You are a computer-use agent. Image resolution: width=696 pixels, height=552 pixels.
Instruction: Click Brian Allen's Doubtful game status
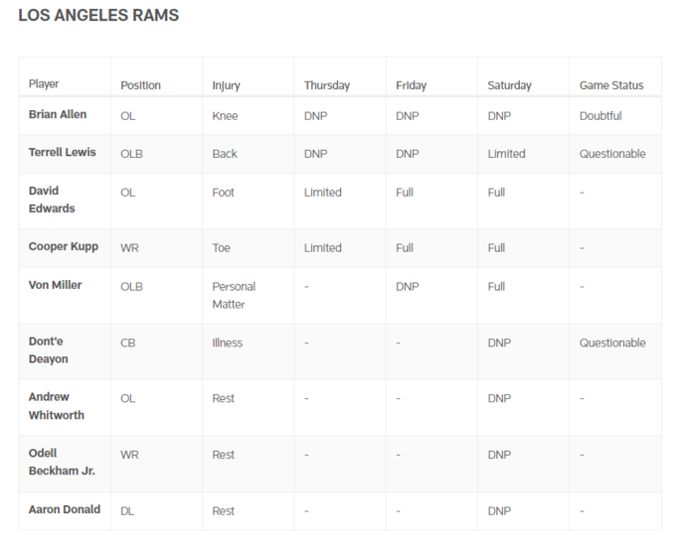601,116
